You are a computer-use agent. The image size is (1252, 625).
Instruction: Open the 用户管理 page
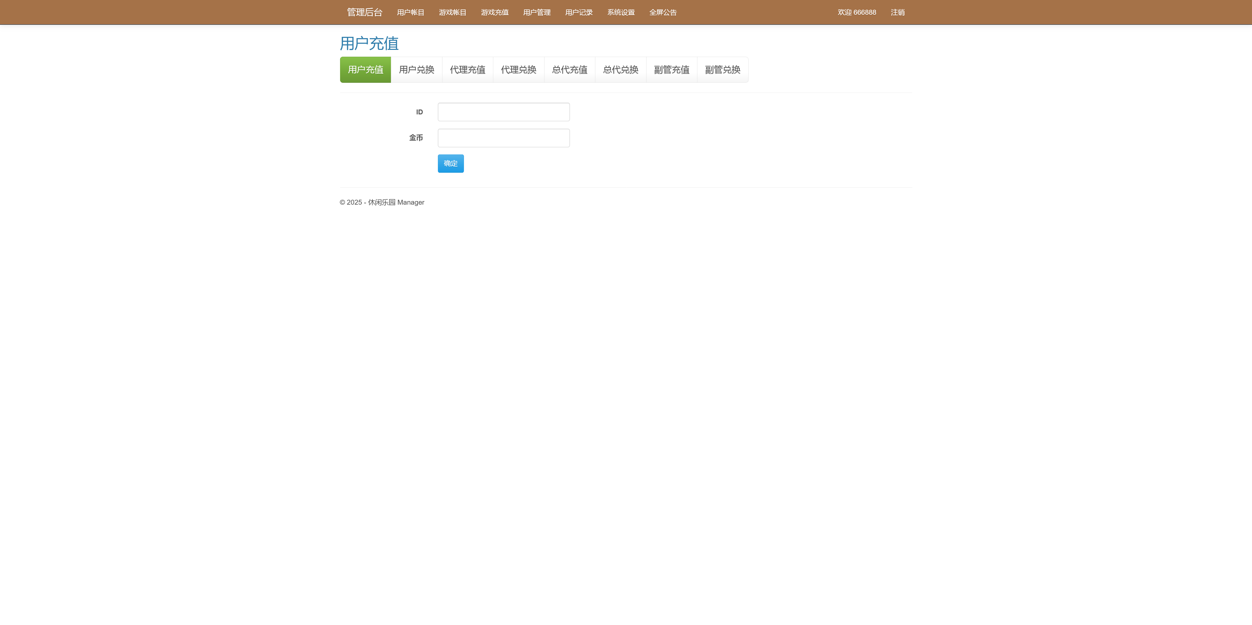pyautogui.click(x=537, y=12)
